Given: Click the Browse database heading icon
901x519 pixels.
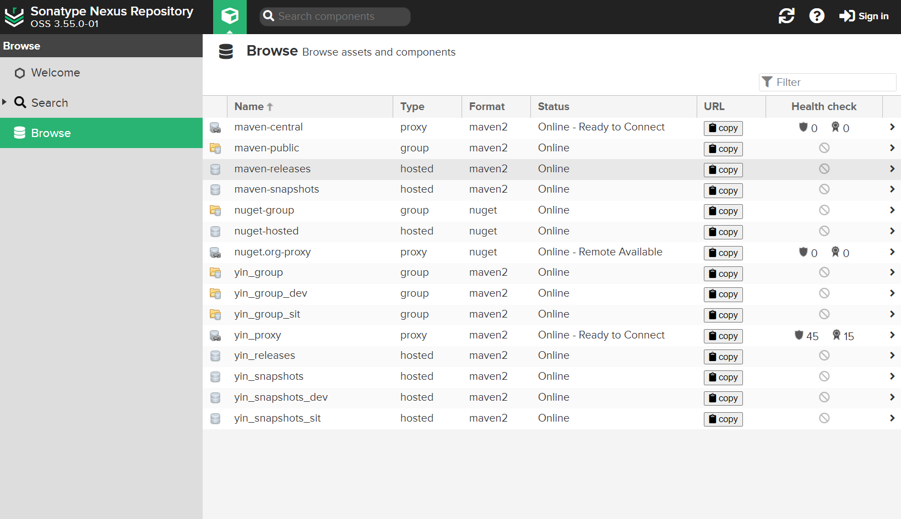Looking at the screenshot, I should point(226,52).
